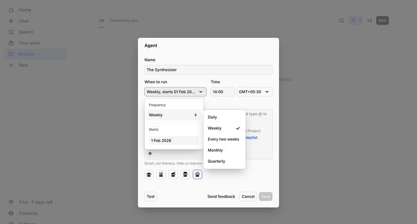Click the Test button

[x=151, y=196]
